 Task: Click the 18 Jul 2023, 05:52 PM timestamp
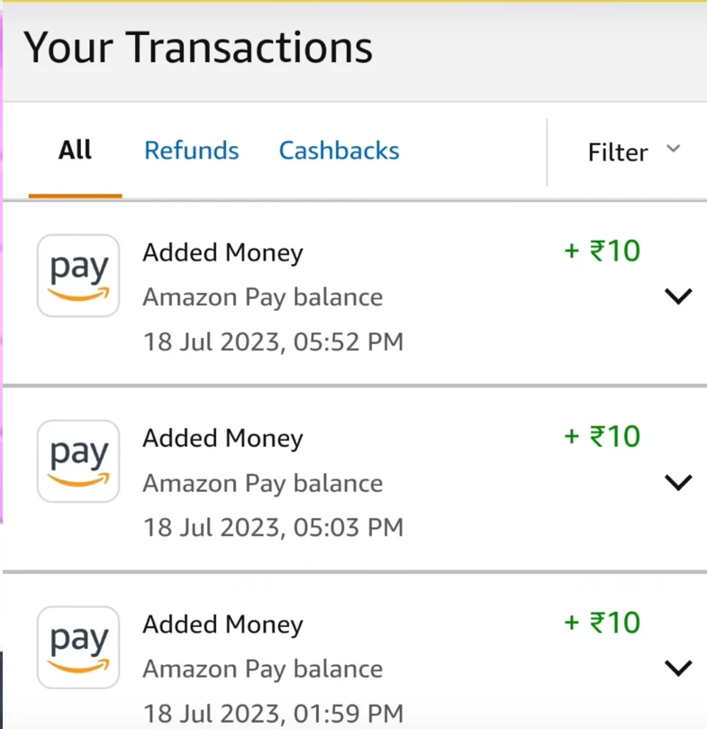tap(273, 342)
